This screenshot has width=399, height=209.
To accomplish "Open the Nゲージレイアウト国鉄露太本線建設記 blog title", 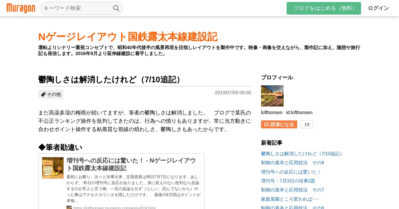I will coord(128,36).
